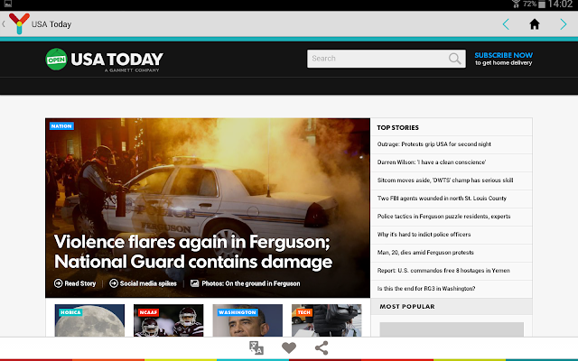Image resolution: width=578 pixels, height=361 pixels.
Task: Open the Read Story link
Action: [x=75, y=283]
